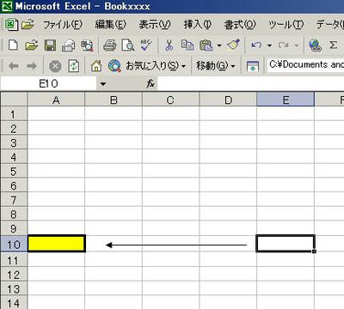Select cell B7 in the grid
Screen dimensions: 344x309
pos(114,199)
